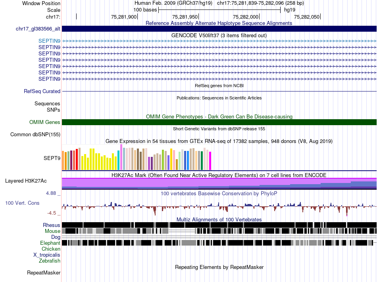Open the H3K27Ac Mark ENCODE track title
This screenshot has height=282, width=377.
219,175
